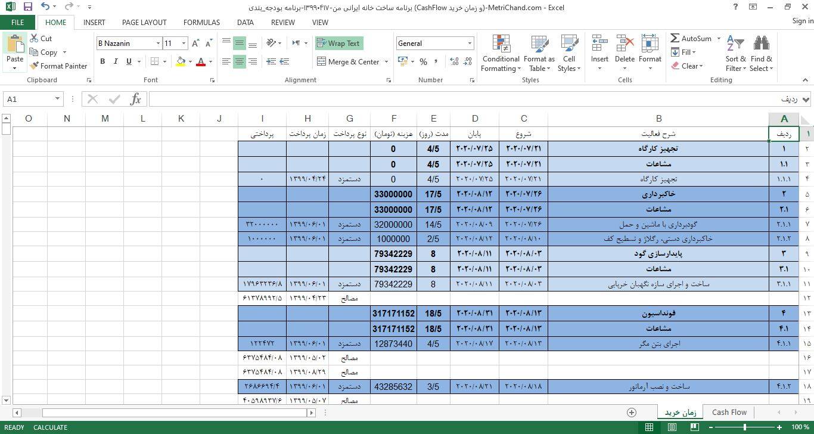
Task: Open Excel Help question mark
Action: pos(735,7)
